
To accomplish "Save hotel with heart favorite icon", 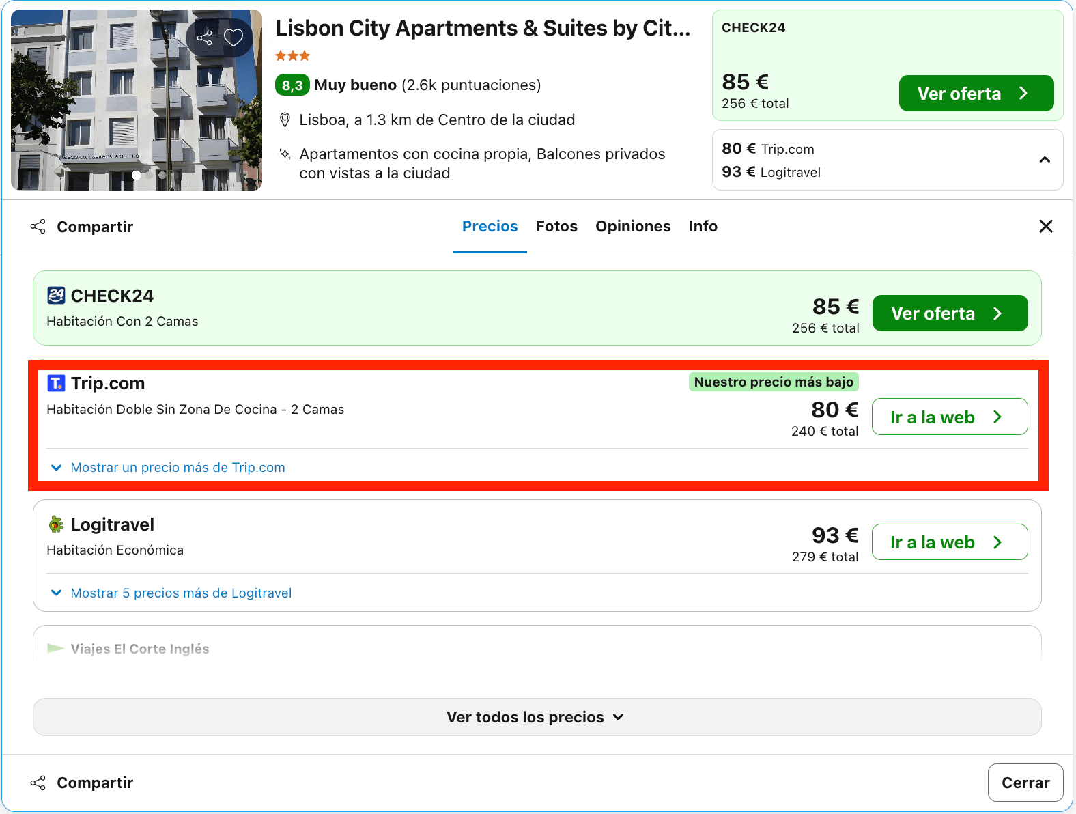I will click(x=233, y=38).
